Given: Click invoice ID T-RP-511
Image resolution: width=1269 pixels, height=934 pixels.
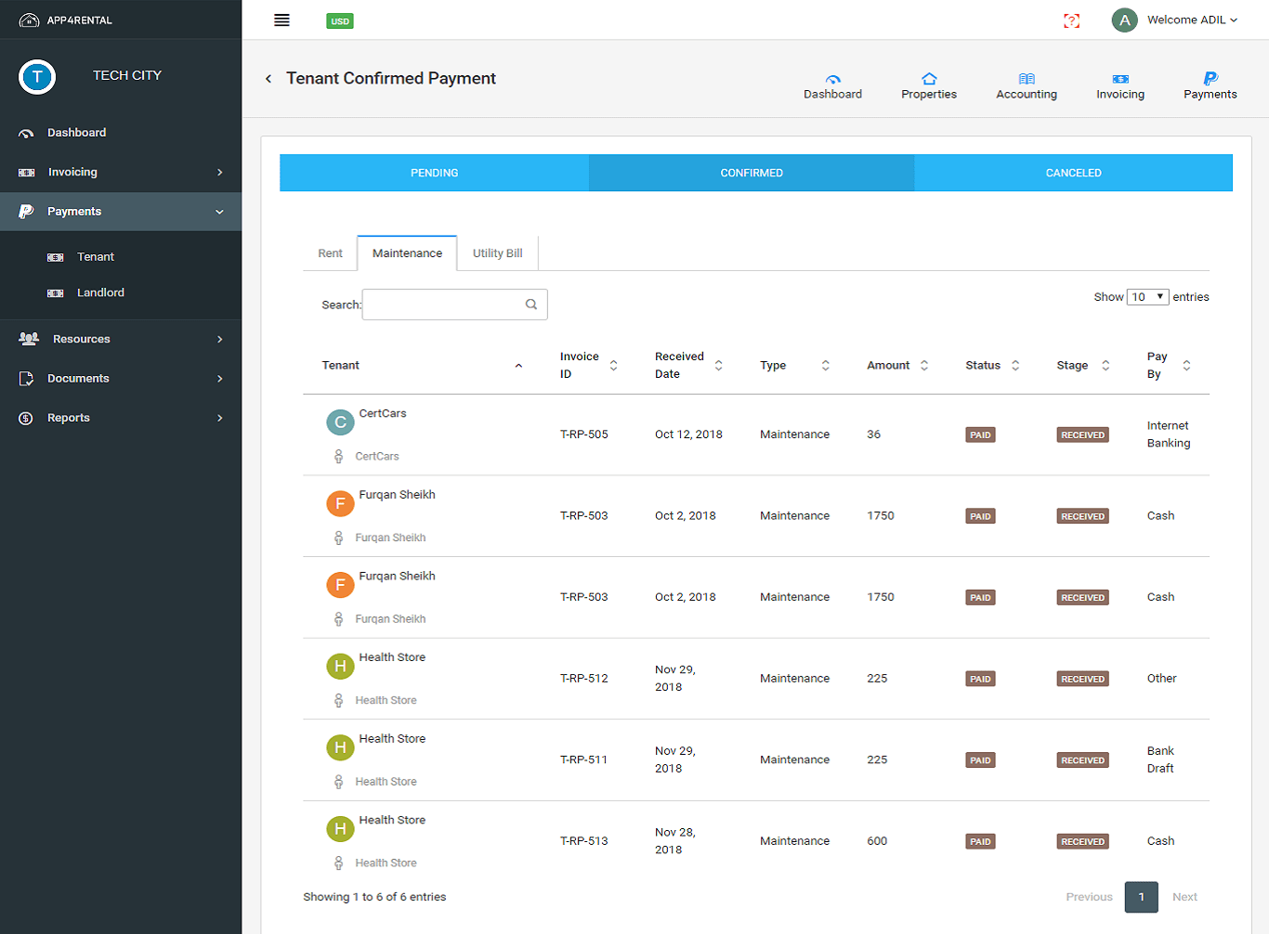Looking at the screenshot, I should click(x=583, y=759).
